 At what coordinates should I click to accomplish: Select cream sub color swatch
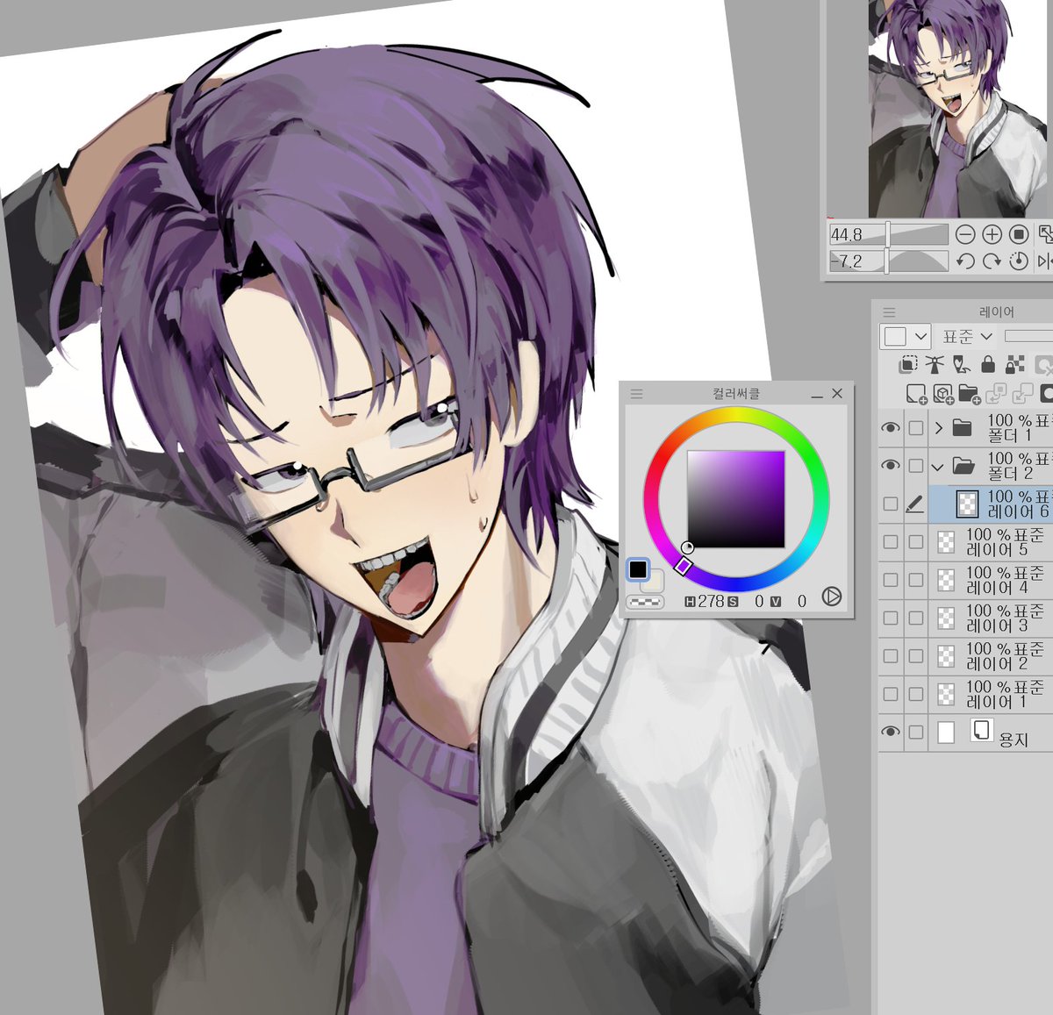(x=655, y=582)
